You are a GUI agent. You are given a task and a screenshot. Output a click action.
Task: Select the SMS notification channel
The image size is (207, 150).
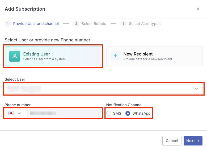109,113
